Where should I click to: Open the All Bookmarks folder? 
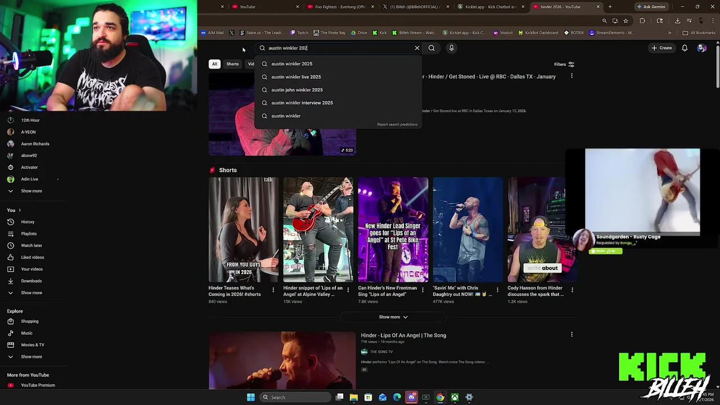coord(699,33)
